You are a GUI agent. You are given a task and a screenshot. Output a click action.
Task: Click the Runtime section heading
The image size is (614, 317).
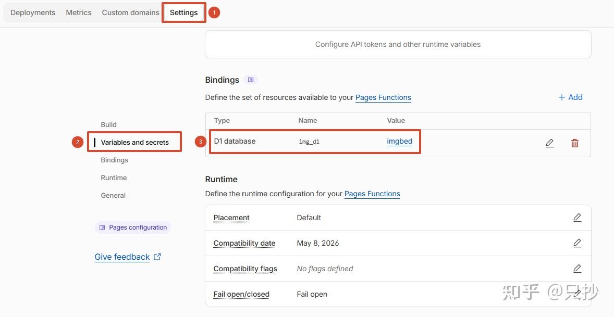[221, 180]
